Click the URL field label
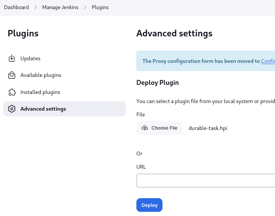Screen dimensions: 275x216 [x=141, y=167]
